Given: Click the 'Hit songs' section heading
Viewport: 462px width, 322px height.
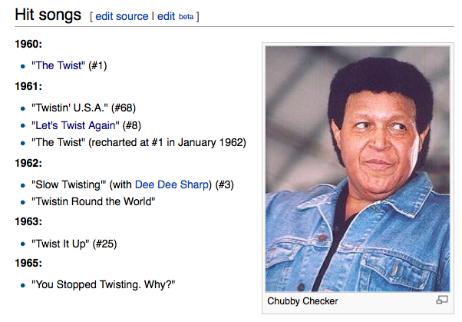Looking at the screenshot, I should coord(48,15).
